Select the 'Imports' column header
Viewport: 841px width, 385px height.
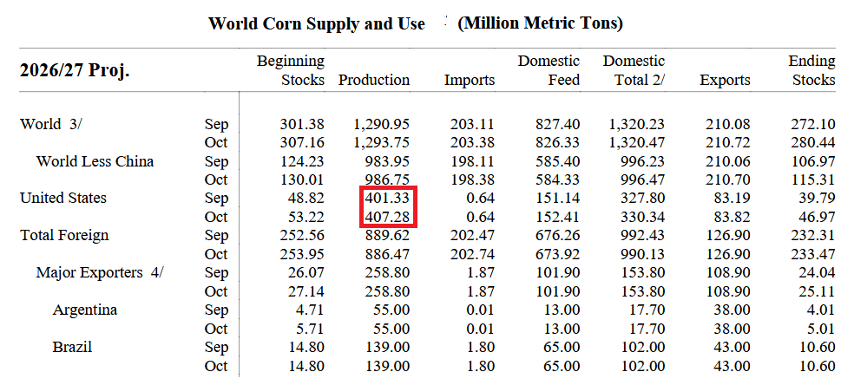point(470,80)
